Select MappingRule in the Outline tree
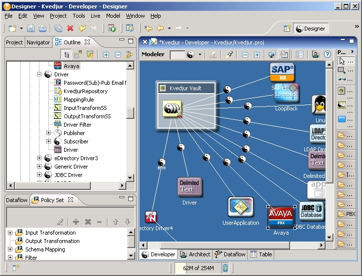This screenshot has width=362, height=276. coord(79,100)
